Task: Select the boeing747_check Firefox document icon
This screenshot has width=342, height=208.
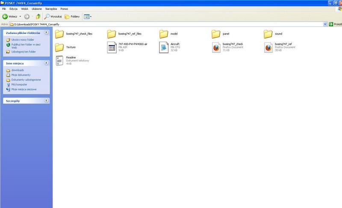Action: tap(216, 47)
